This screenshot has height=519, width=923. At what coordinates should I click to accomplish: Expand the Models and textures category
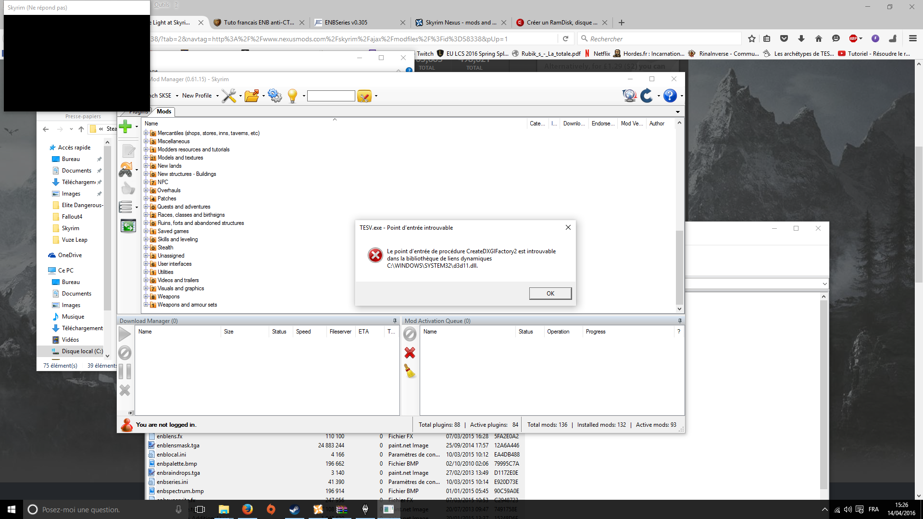click(146, 158)
